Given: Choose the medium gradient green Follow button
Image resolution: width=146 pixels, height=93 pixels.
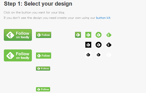Looking at the screenshot, I should (x=44, y=35).
